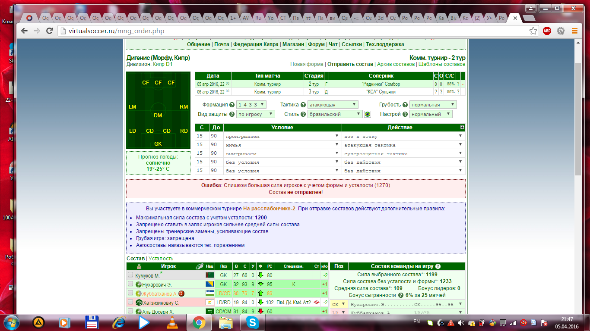
Task: Click the red-white club icon in Хатзизиновиу row
Action: pos(317,303)
